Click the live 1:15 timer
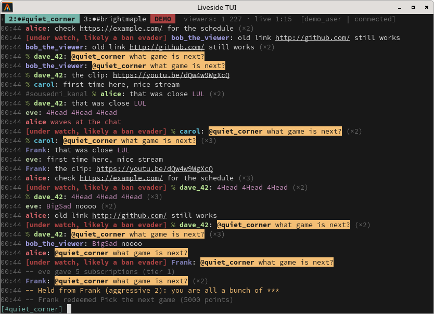 click(273, 19)
